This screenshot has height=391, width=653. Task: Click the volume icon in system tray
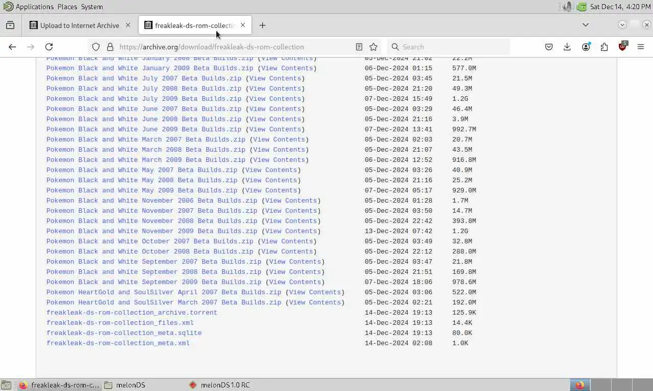point(567,7)
